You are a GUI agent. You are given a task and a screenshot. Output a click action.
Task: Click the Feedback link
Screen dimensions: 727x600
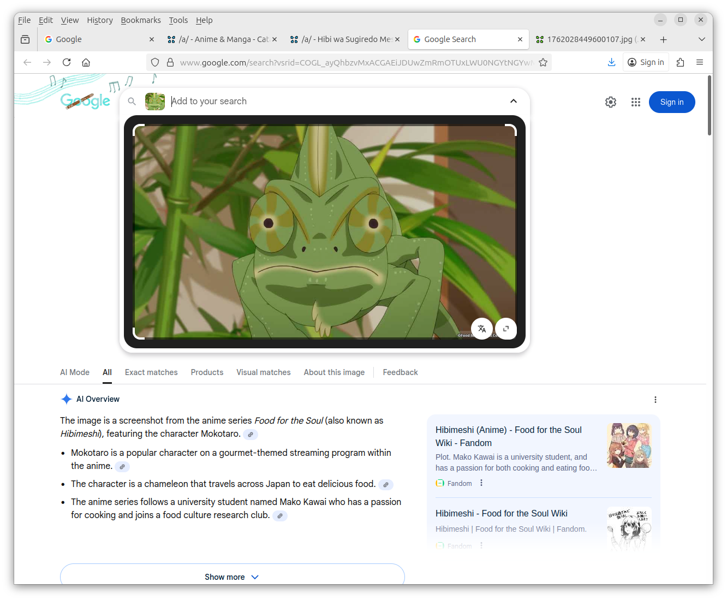[x=400, y=372]
